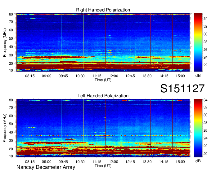Click the 09:45 time tick on the Right Handed plot
The width and height of the screenshot is (211, 171).
pos(63,76)
